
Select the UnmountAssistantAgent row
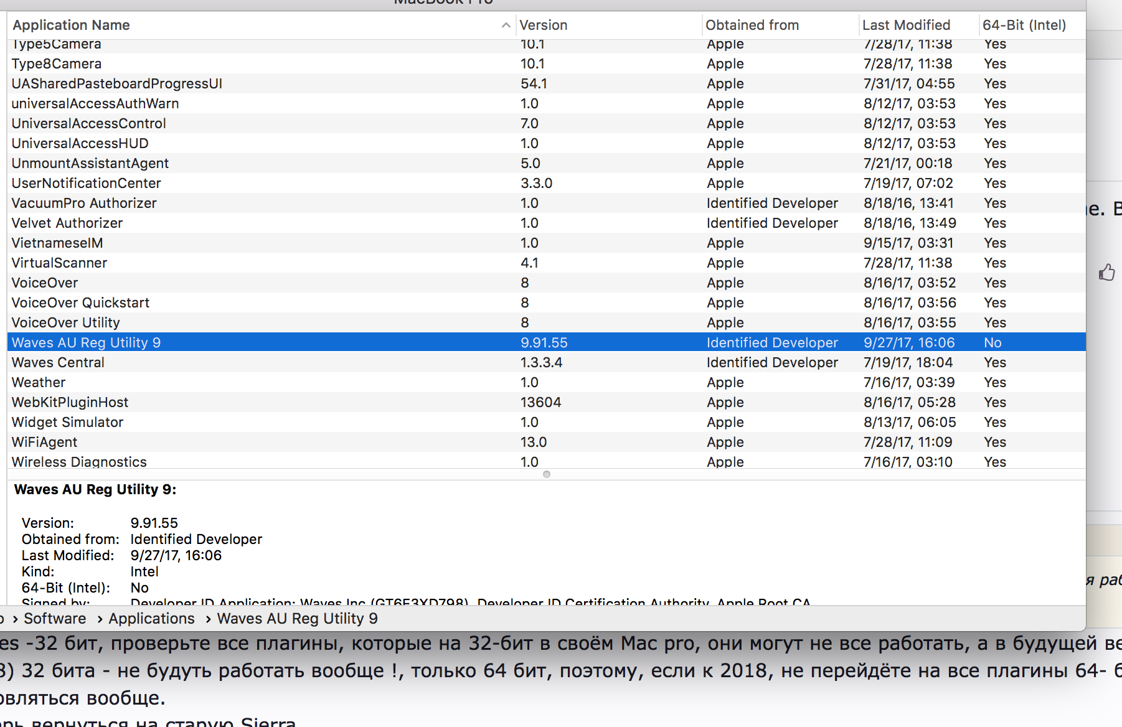[546, 163]
